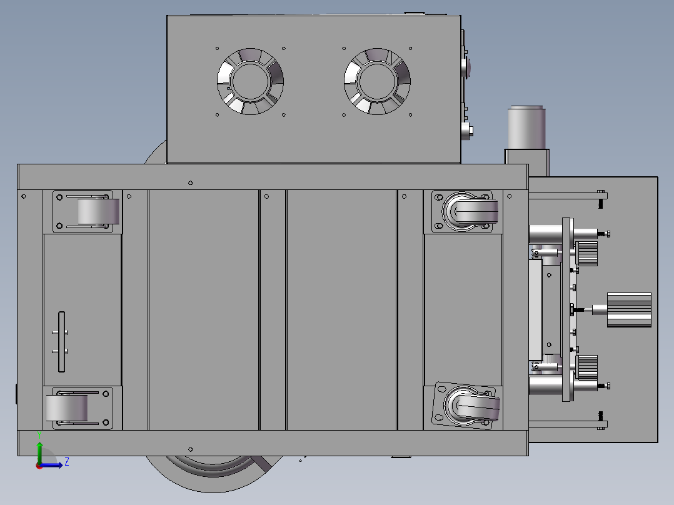The width and height of the screenshot is (674, 505).
Task: Pick the lower-left fixed caster wheel
Action: click(67, 408)
